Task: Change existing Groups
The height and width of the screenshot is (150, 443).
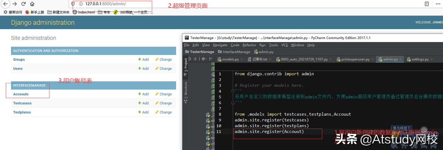Action: pos(164,59)
